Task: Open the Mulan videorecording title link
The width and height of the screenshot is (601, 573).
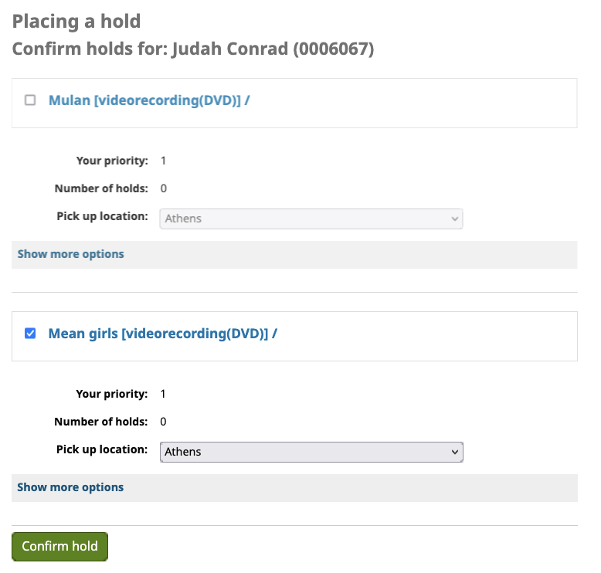Action: [x=148, y=100]
